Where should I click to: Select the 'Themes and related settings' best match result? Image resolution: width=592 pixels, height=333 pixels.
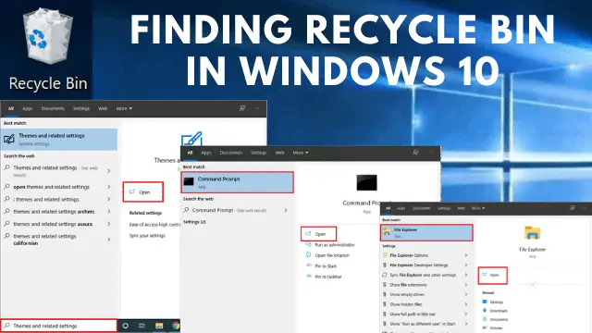(x=59, y=139)
